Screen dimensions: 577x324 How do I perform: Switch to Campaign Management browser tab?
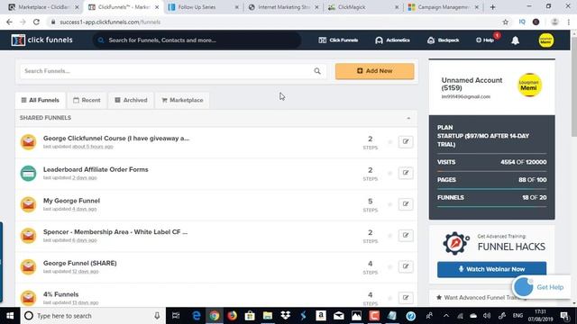click(443, 7)
